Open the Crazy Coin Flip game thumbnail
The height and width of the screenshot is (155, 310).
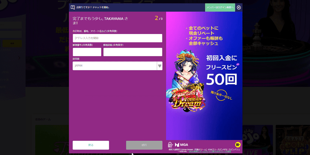293,140
